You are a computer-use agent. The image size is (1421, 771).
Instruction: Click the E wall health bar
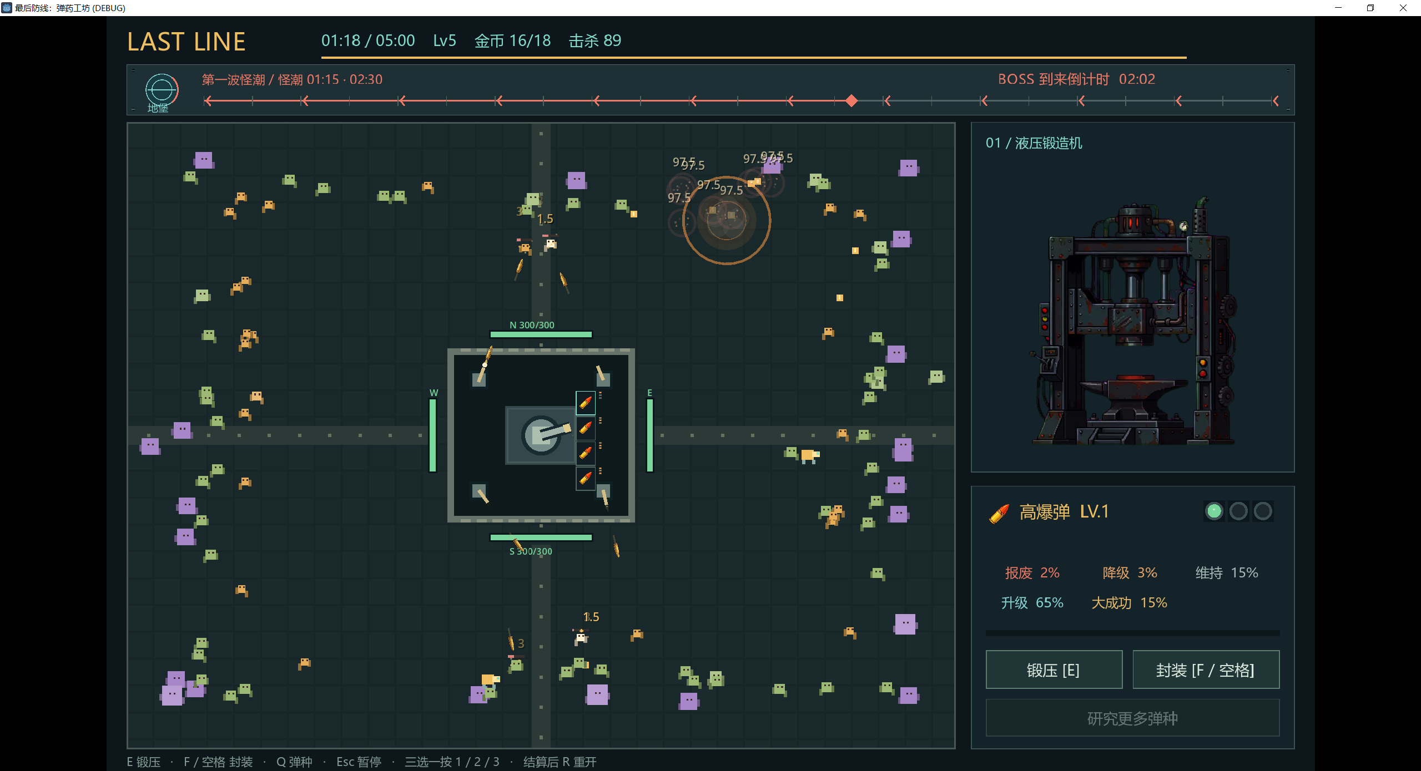point(650,435)
